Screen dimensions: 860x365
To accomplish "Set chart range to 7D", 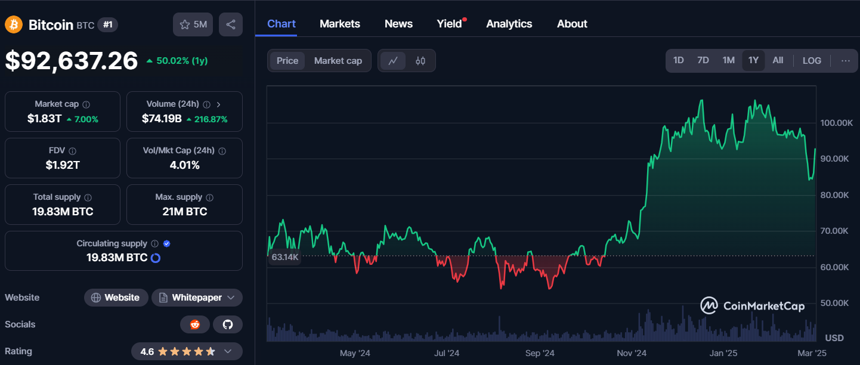I will (x=703, y=61).
